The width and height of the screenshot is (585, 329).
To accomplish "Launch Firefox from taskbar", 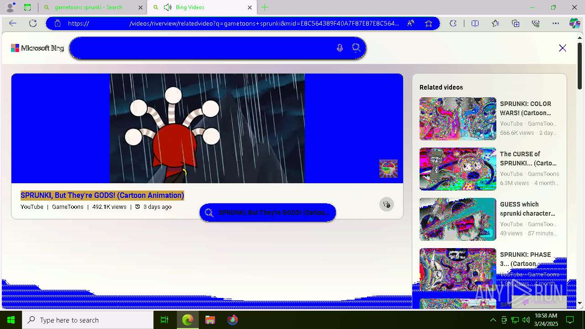I will [x=233, y=320].
